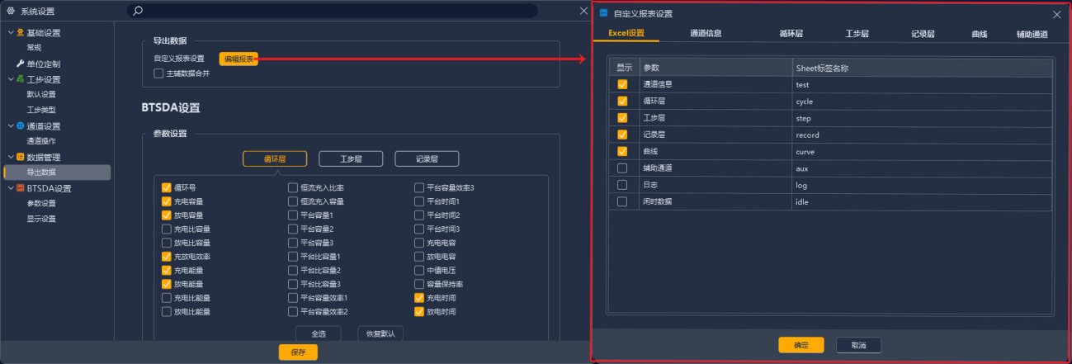
Task: Click the 'cycle' sheet name cell
Action: tap(922, 101)
